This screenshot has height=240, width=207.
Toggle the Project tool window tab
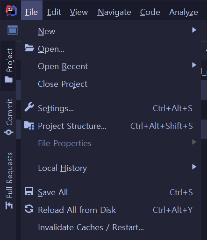[9, 65]
